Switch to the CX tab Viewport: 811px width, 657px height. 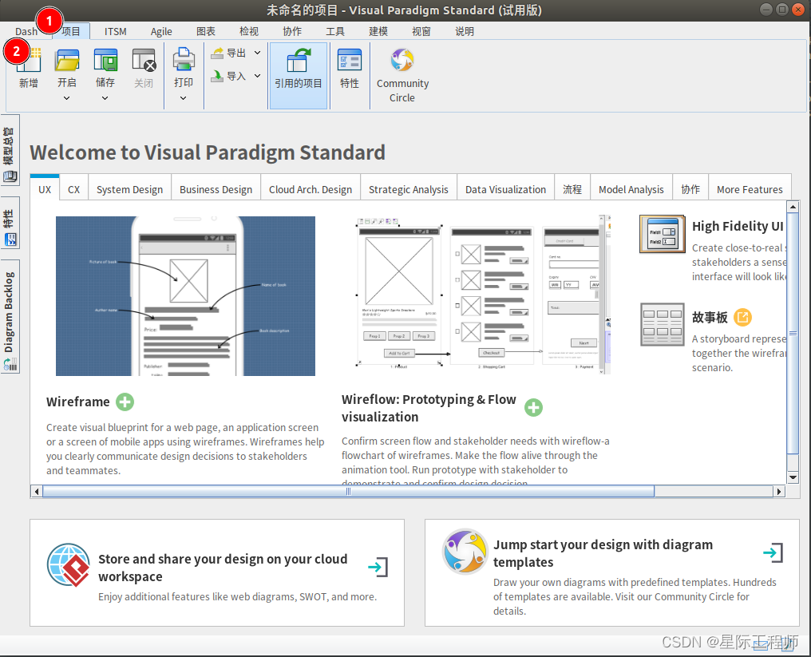tap(74, 189)
